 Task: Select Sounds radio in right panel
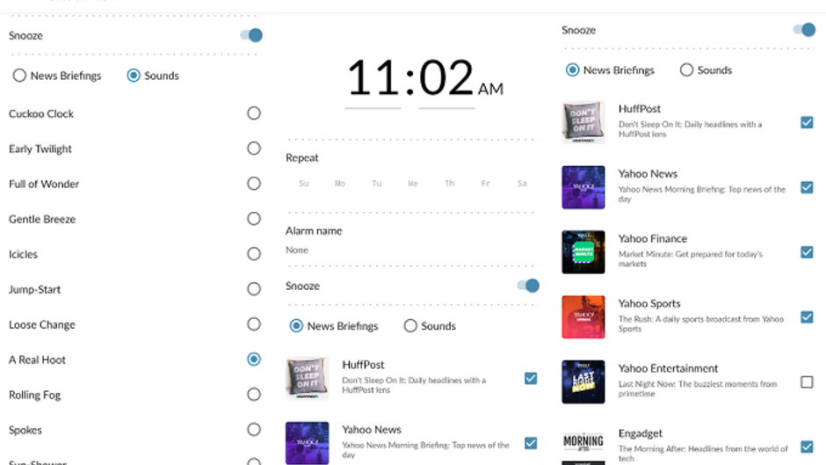coord(686,70)
